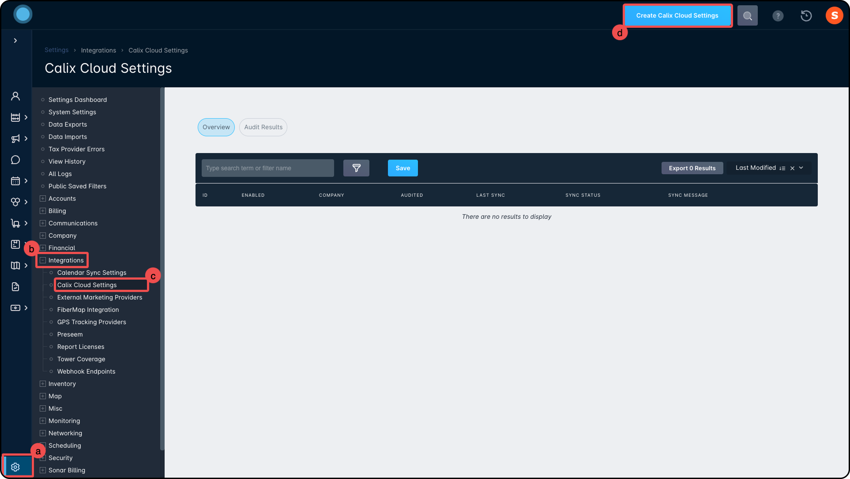850x479 pixels.
Task: Click the Settings breadcrumb link
Action: (x=56, y=50)
